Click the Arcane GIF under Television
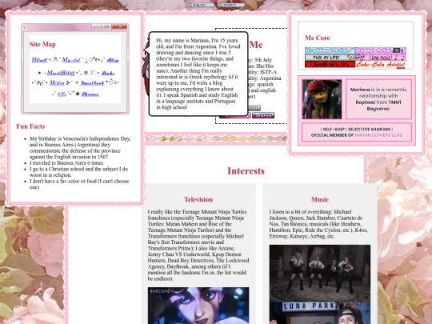The height and width of the screenshot is (324, 432). point(198,306)
